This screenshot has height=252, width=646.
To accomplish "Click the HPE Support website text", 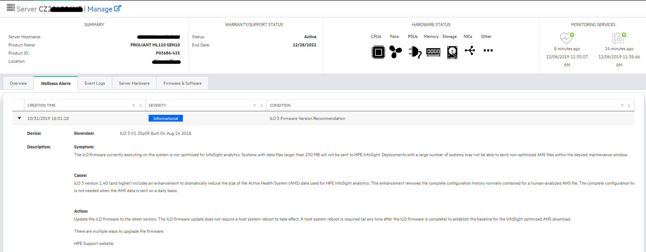I will click(x=94, y=244).
